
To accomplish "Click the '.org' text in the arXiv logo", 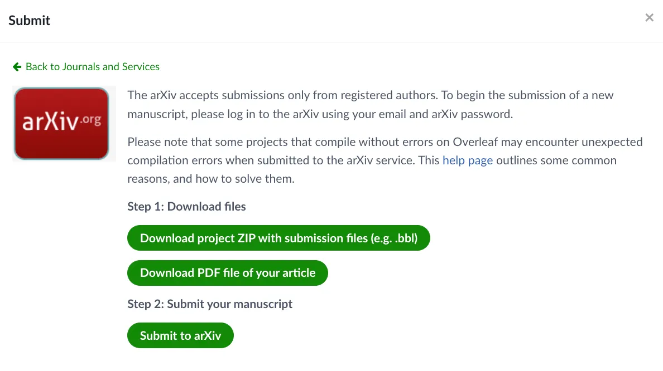I will pos(90,119).
